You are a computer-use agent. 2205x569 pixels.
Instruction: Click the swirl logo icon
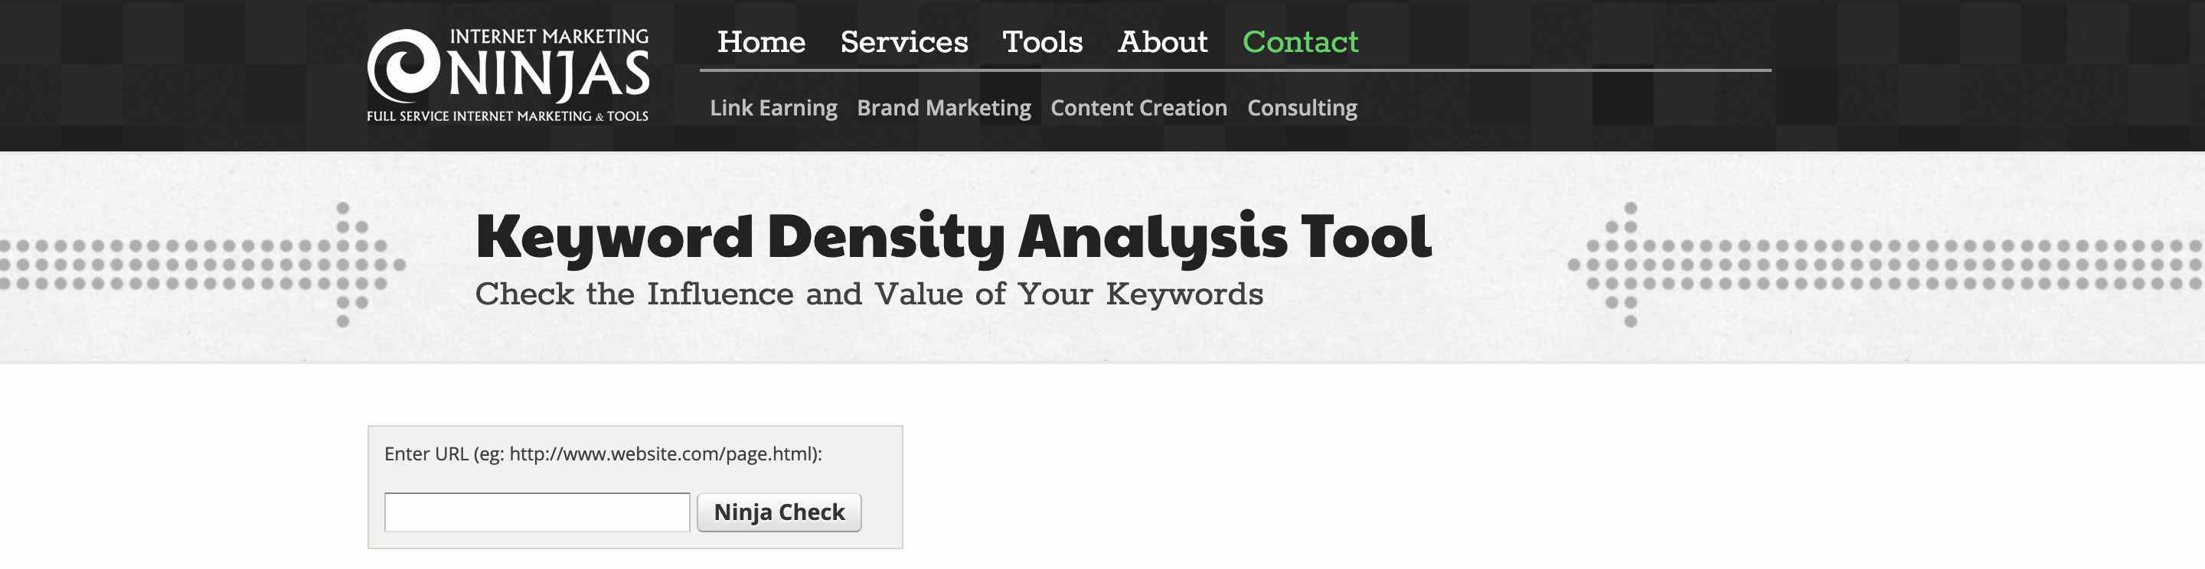click(x=403, y=67)
